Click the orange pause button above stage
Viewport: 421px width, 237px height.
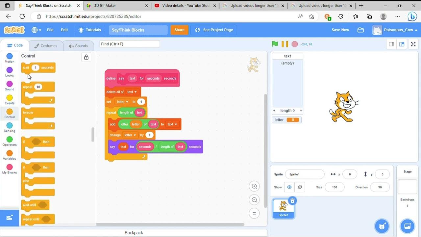pos(285,44)
